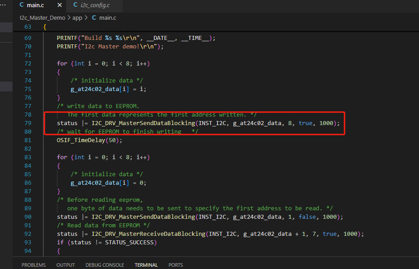This screenshot has height=269, width=419.
Task: Click line number 79 in the gutter
Action: (28, 123)
